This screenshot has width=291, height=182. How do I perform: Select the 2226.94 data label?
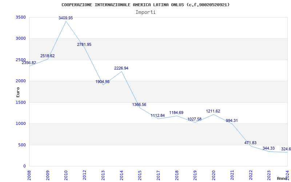coord(121,68)
